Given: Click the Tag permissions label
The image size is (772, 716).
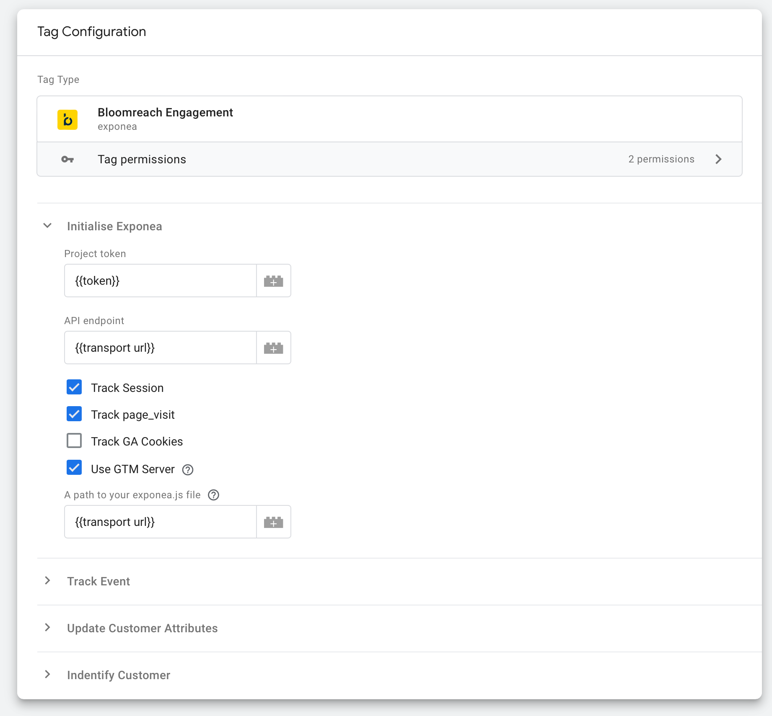Looking at the screenshot, I should pyautogui.click(x=142, y=160).
